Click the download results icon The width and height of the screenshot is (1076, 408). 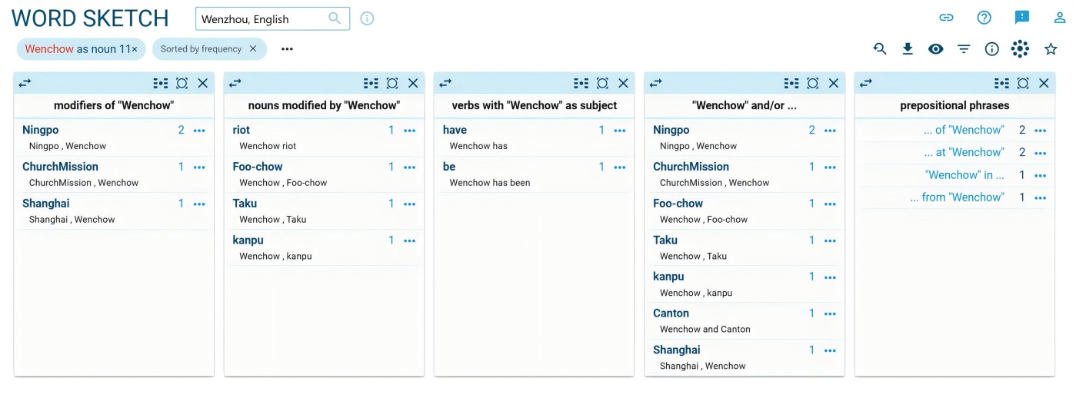click(908, 49)
